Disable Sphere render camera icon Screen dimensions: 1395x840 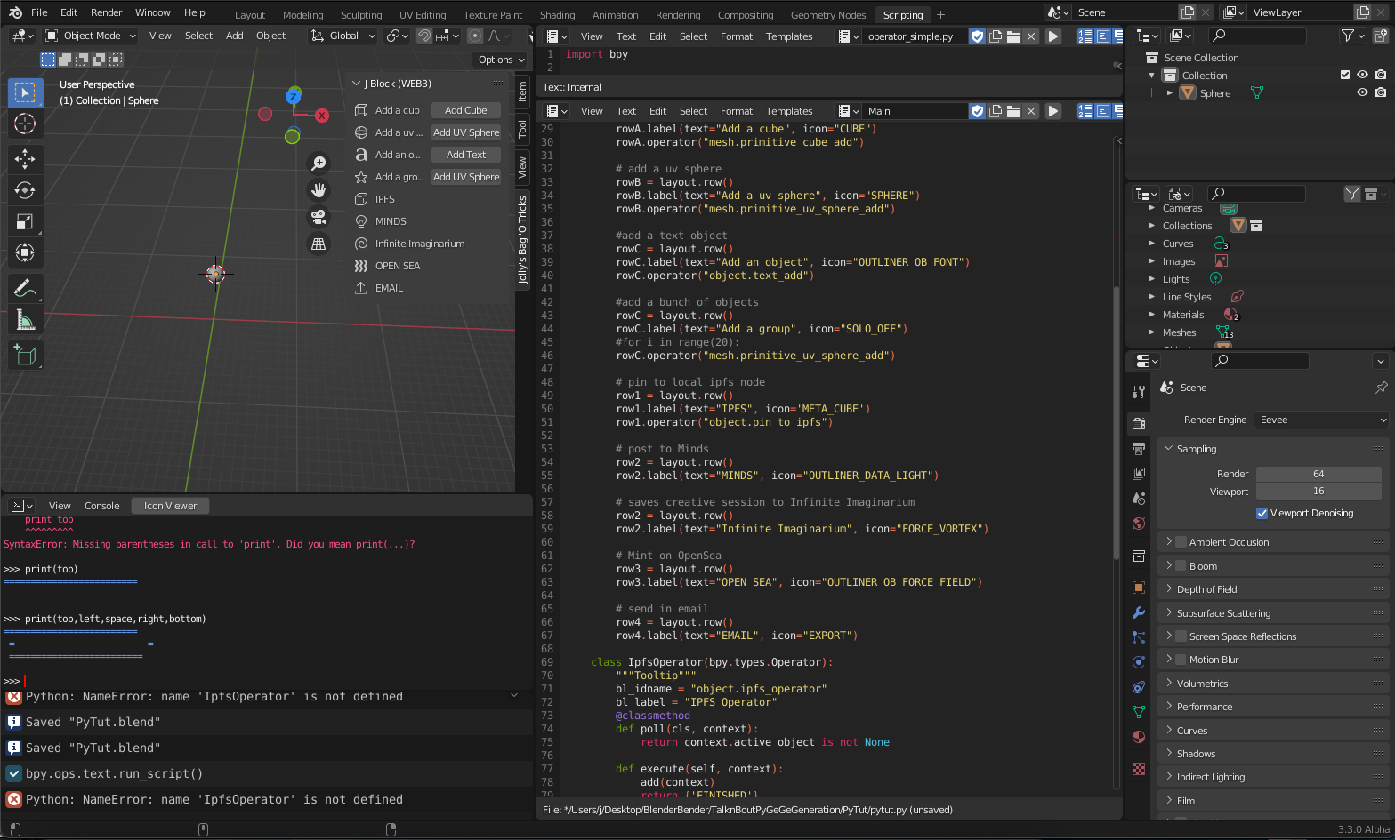point(1380,92)
